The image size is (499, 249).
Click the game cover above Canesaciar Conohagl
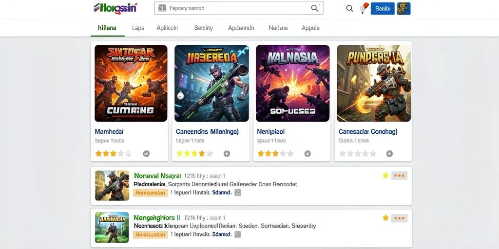pyautogui.click(x=374, y=84)
